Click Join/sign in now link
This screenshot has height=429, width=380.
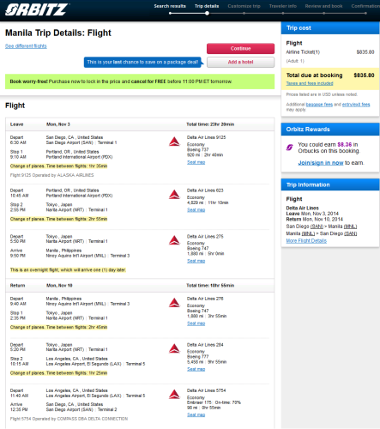pyautogui.click(x=321, y=163)
